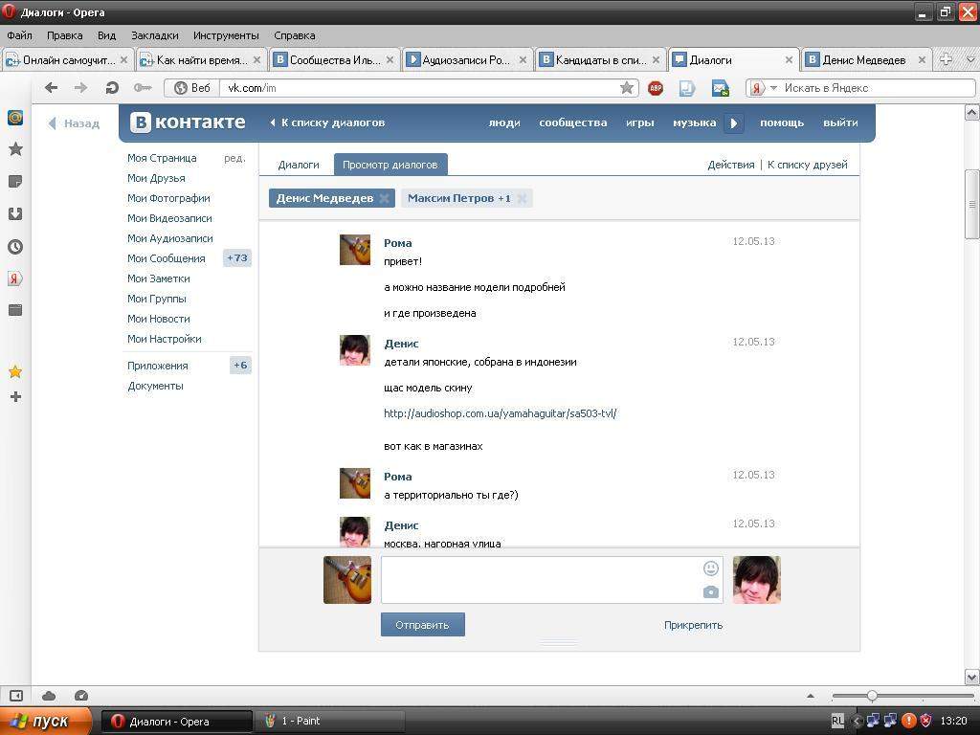Attach photo with camera icon
This screenshot has width=980, height=735.
click(711, 591)
